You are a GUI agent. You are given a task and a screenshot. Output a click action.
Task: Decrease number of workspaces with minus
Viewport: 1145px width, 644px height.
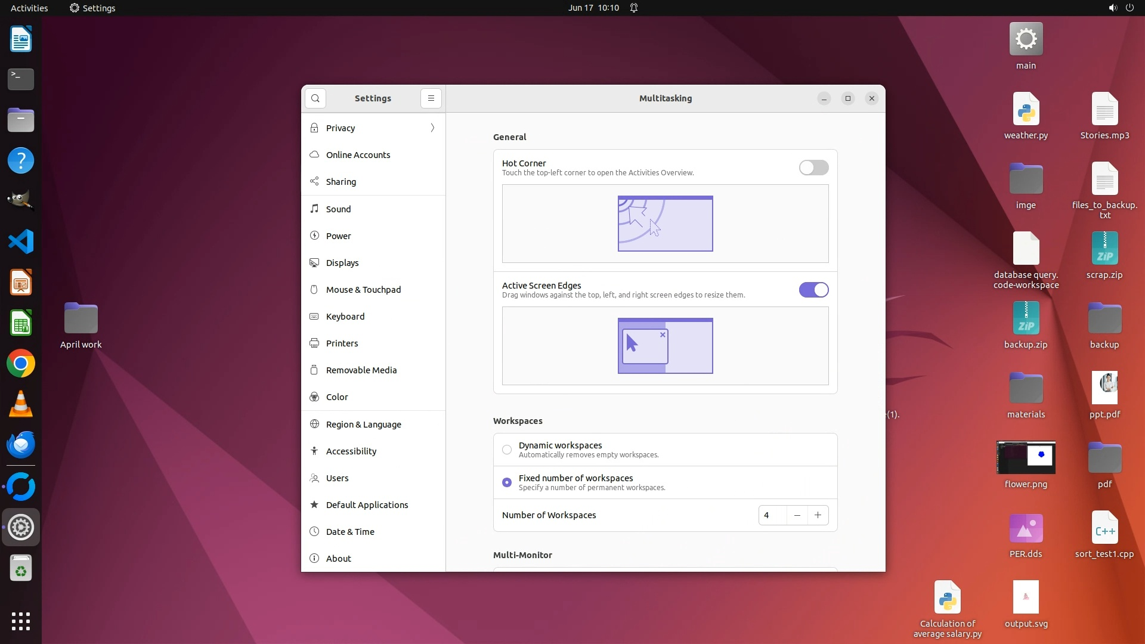pos(797,515)
